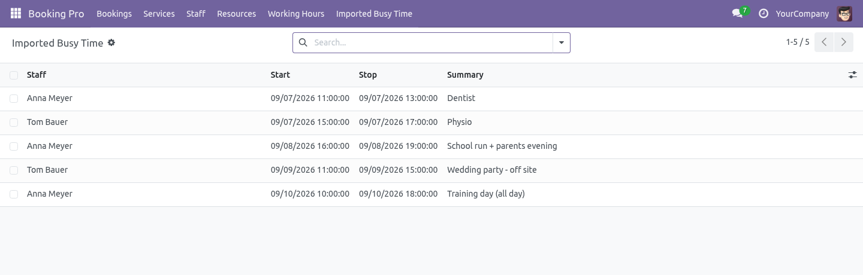This screenshot has width=863, height=275.
Task: Click Tom Bauer in the Physio row
Action: click(47, 122)
